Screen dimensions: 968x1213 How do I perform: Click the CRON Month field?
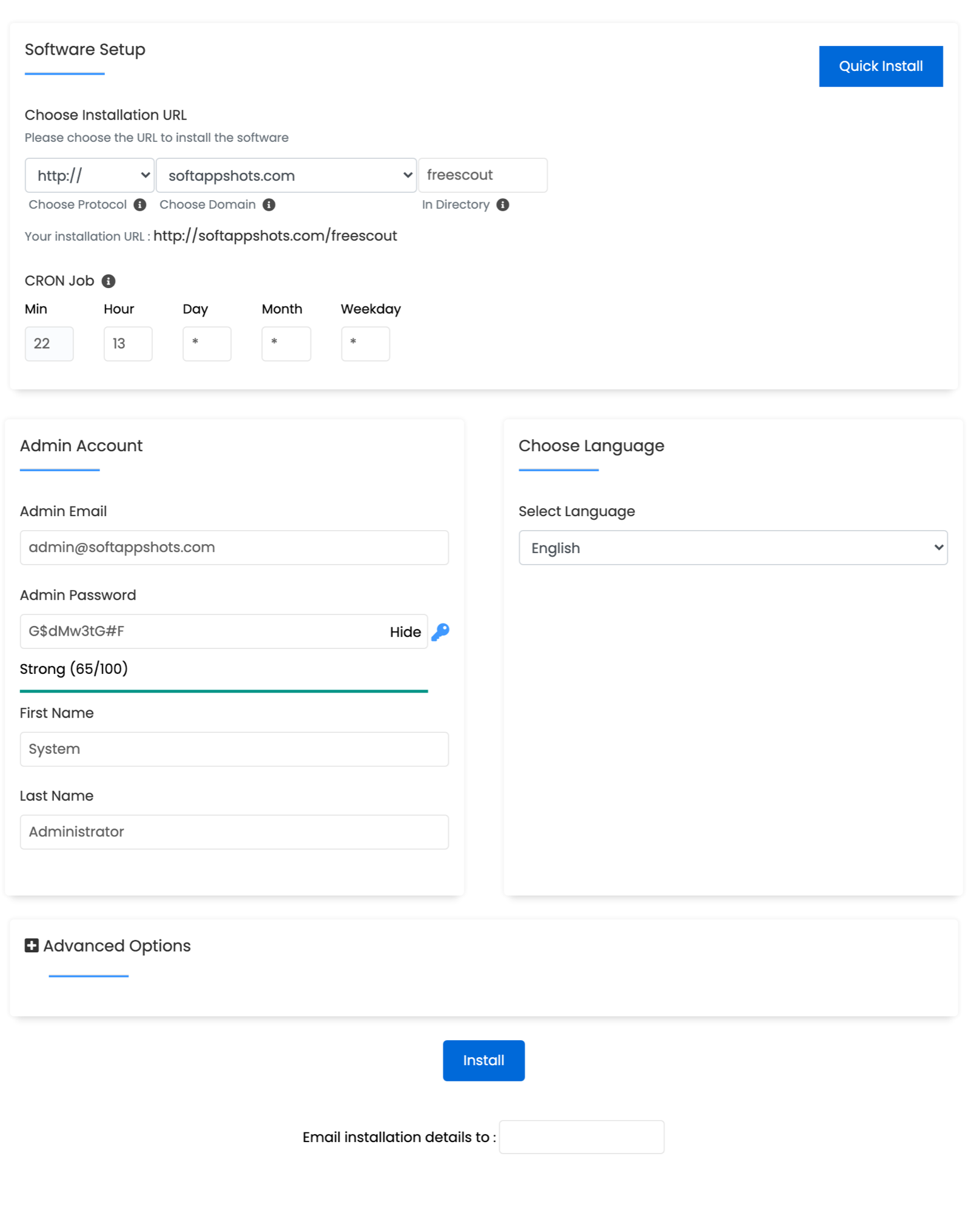[286, 344]
